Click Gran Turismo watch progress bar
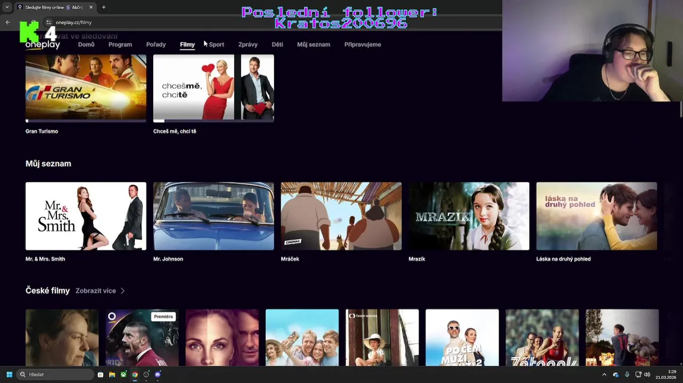This screenshot has height=383, width=683. click(86, 121)
